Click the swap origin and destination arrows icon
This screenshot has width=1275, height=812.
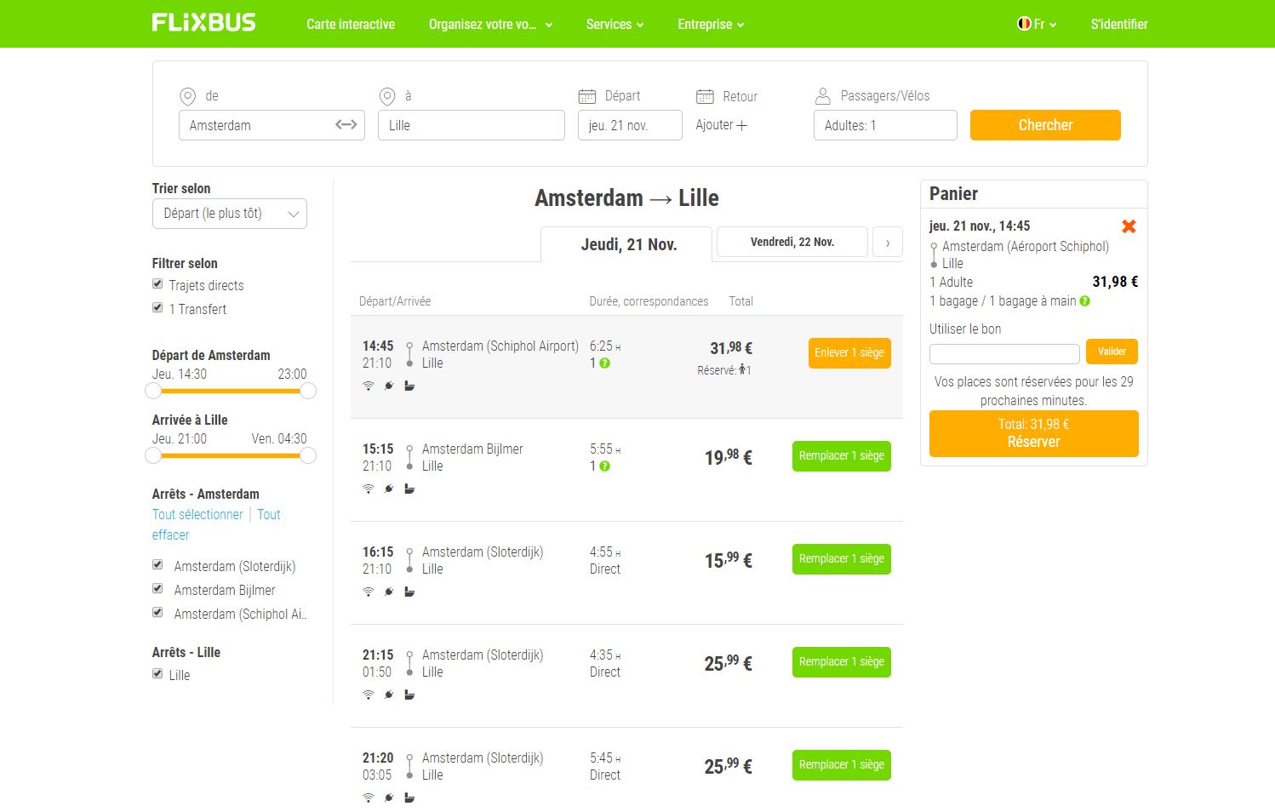[x=346, y=124]
